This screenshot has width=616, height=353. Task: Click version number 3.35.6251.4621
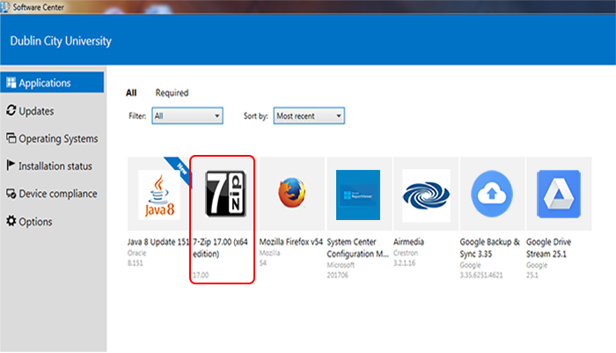(x=481, y=276)
